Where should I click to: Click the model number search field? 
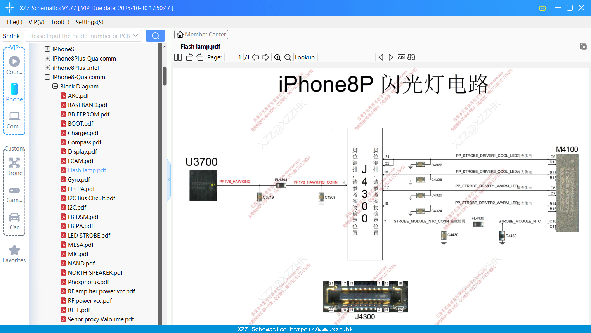(78, 36)
